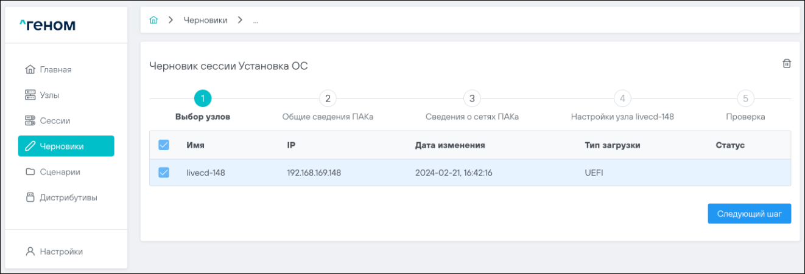This screenshot has height=274, width=805.
Task: Go to Узлы section
Action: point(49,95)
